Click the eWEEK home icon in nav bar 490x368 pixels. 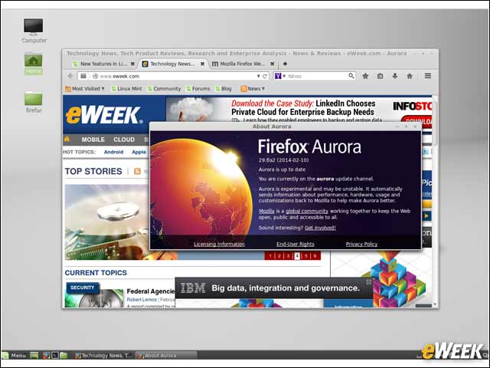67,140
